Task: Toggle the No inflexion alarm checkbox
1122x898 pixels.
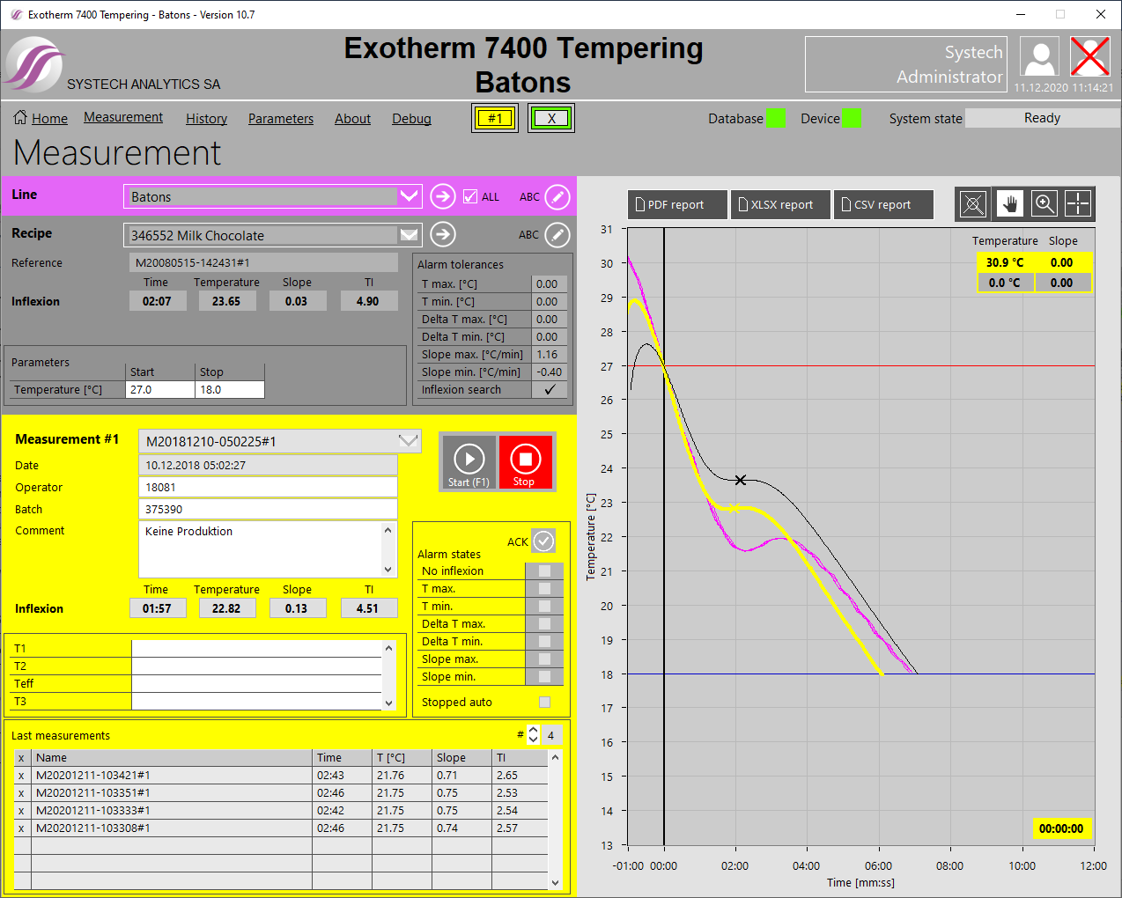Action: (x=544, y=570)
